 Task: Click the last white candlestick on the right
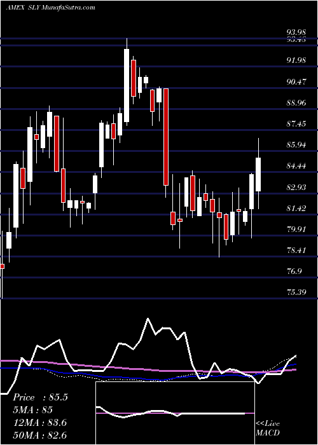click(258, 175)
